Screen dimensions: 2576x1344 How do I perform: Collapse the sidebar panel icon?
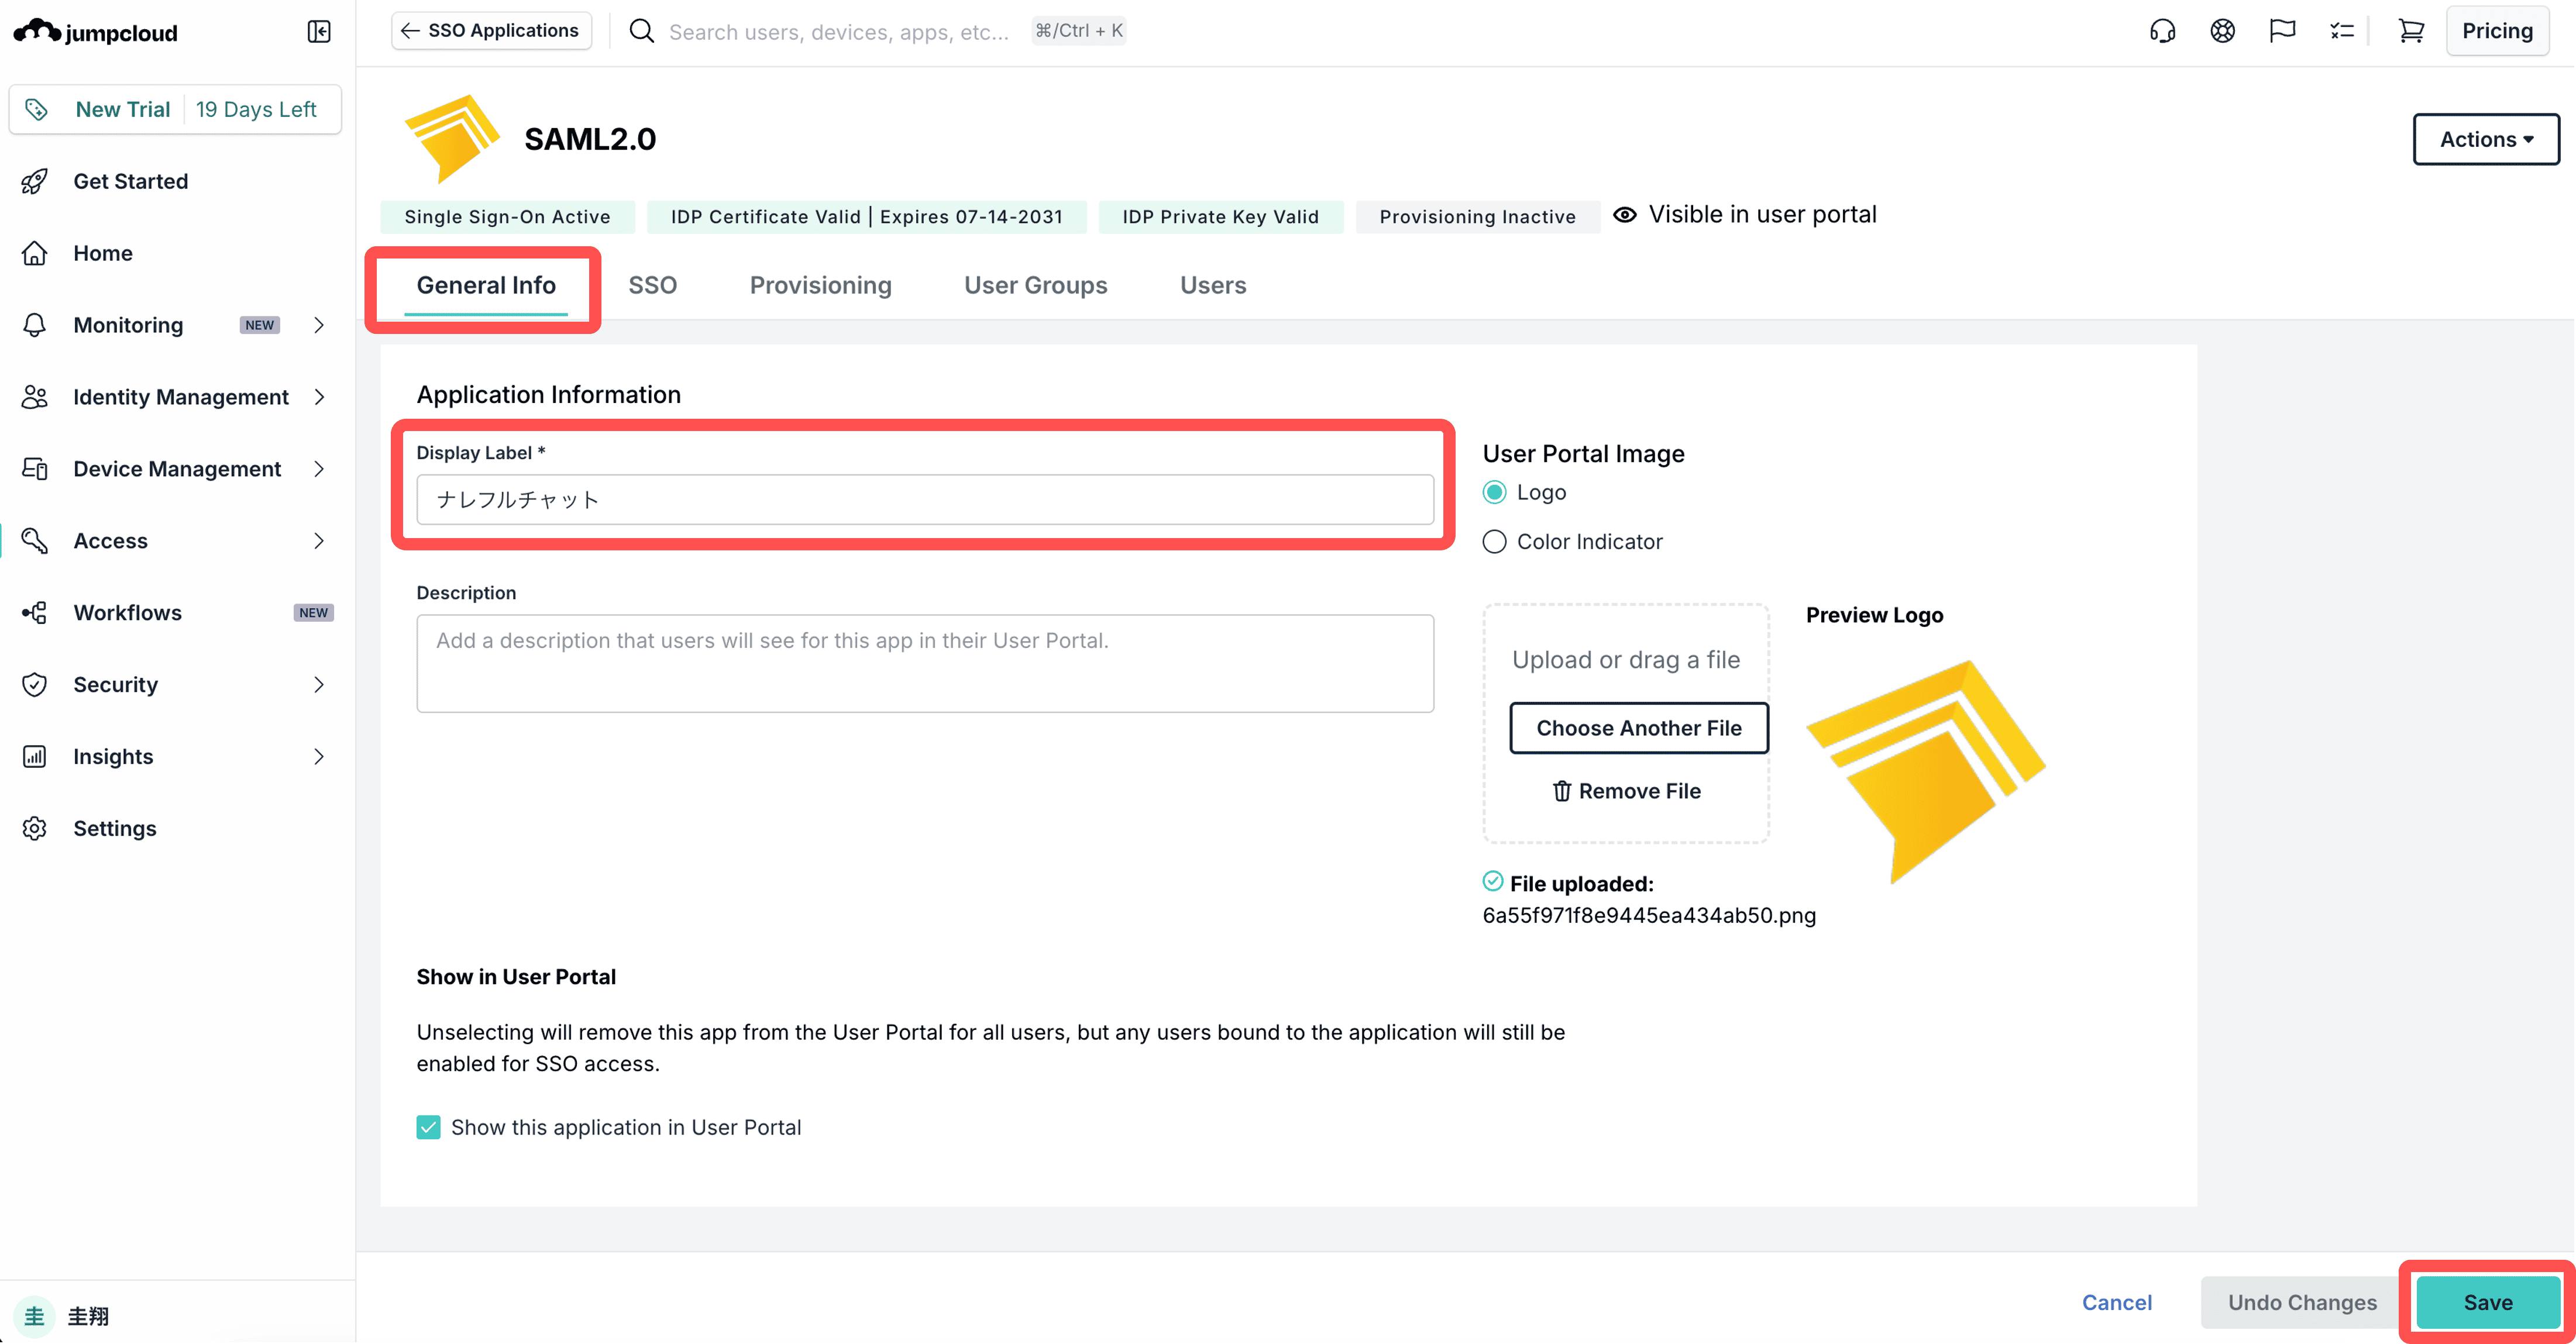tap(319, 32)
